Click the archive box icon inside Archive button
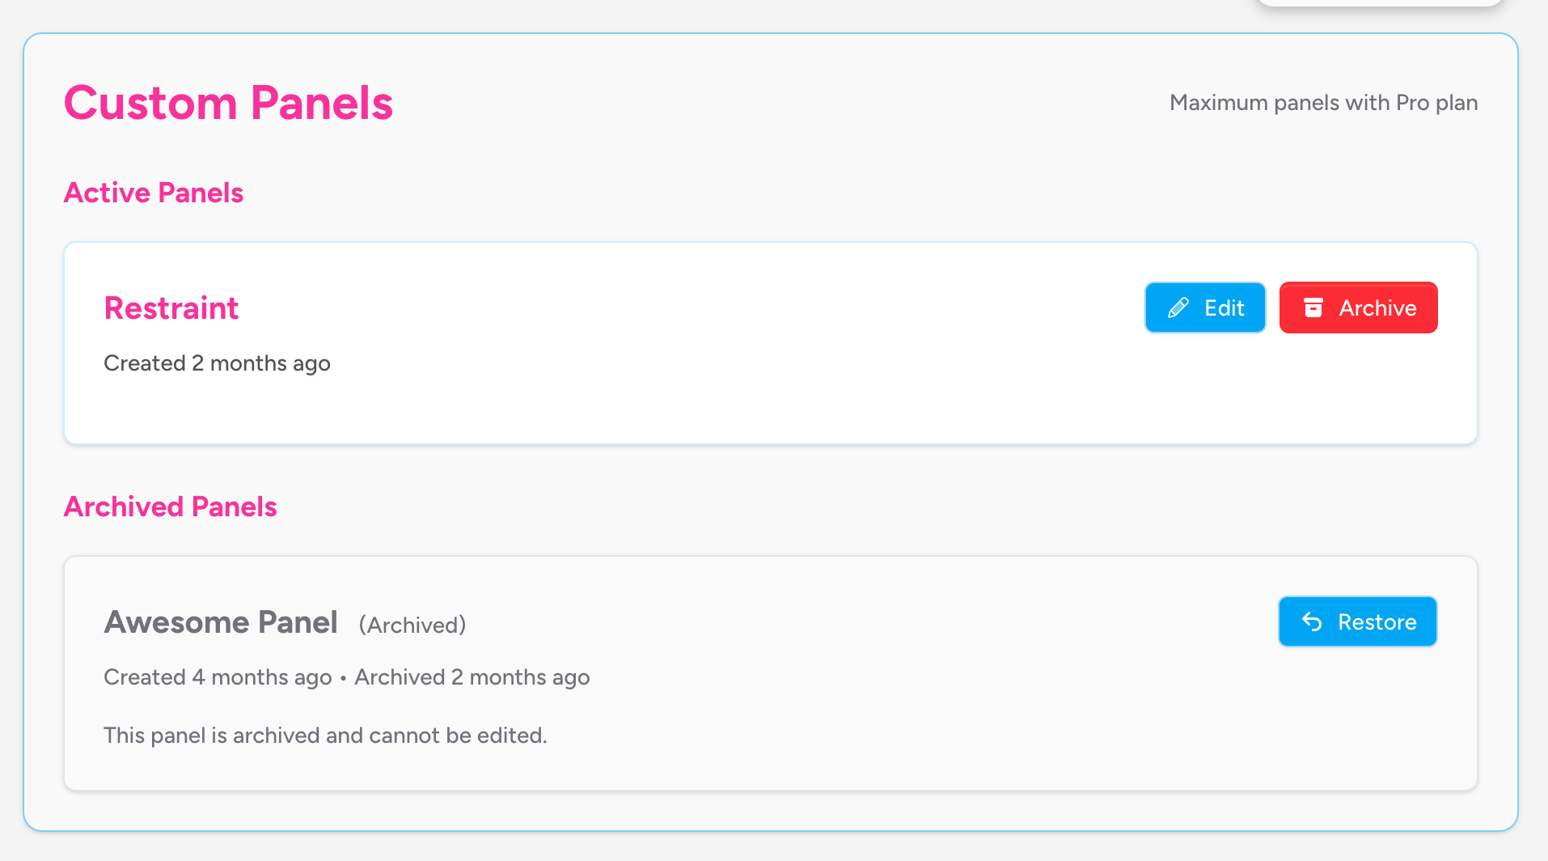 (x=1313, y=307)
